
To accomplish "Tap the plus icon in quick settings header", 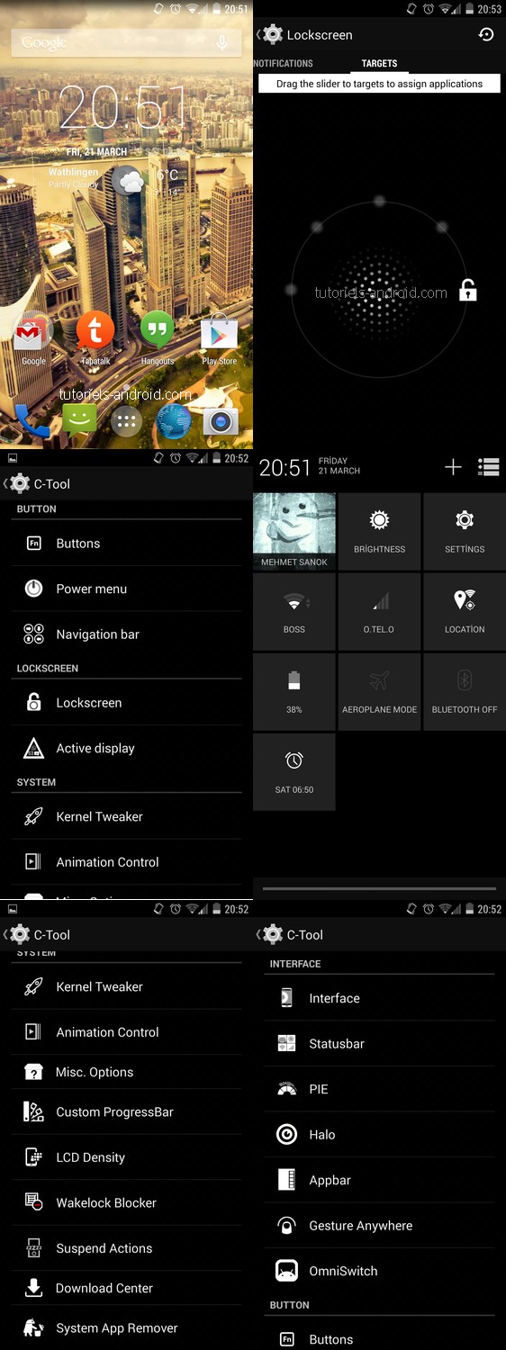I will [453, 466].
